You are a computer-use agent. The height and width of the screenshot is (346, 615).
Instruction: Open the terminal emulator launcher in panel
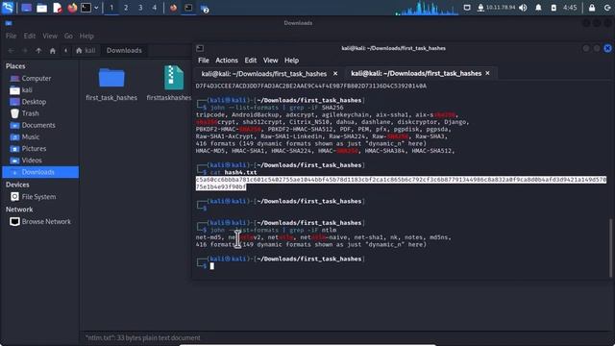tap(86, 8)
